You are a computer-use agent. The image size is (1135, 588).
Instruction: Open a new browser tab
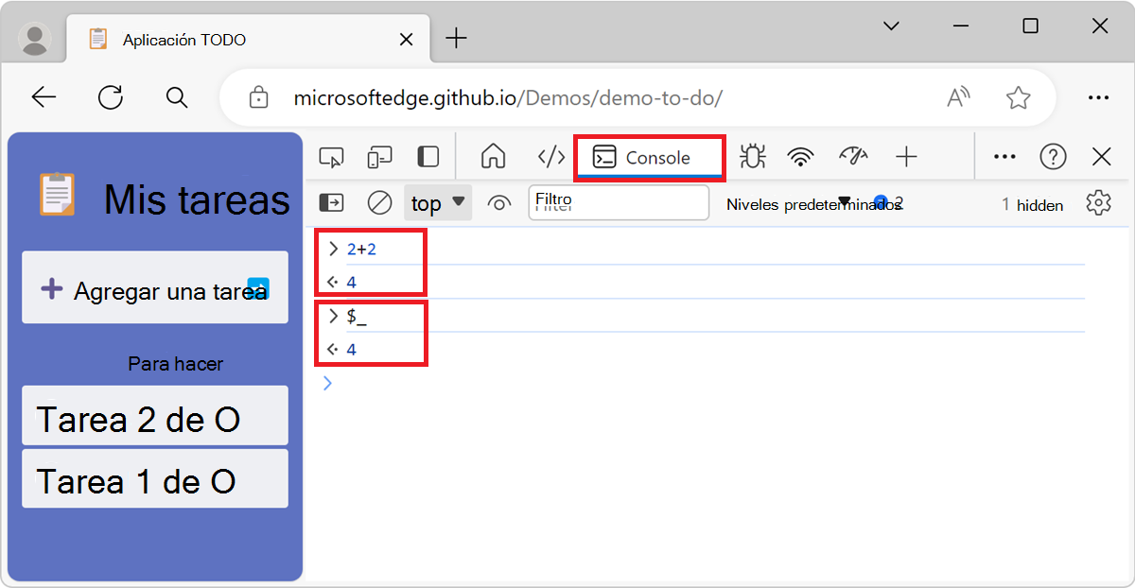[x=456, y=39]
